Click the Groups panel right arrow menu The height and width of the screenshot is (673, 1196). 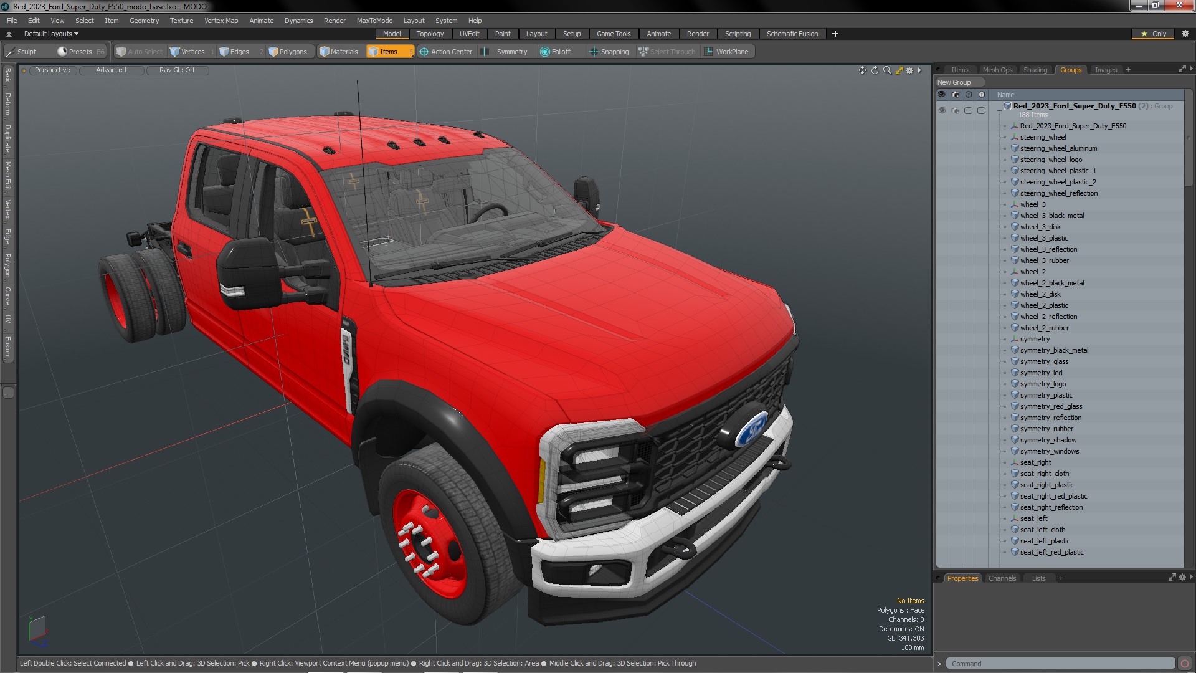(1191, 69)
